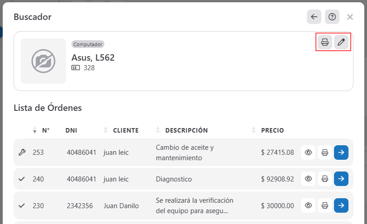This screenshot has height=224, width=367.
Task: Open the help question mark icon
Action: (x=332, y=17)
